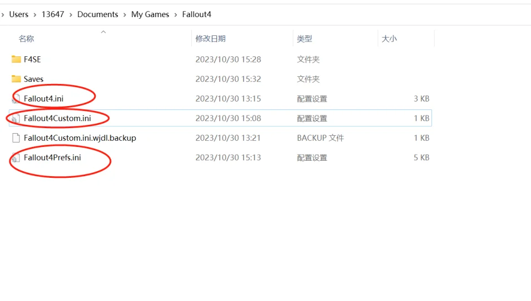Select the Fallout4Custom.ini.wjdl.backup file icon
Screen dimensions: 531x301
(16, 138)
